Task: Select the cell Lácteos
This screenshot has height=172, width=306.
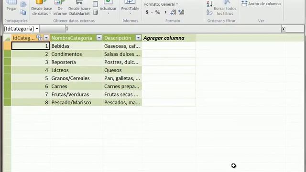Action: [76, 70]
